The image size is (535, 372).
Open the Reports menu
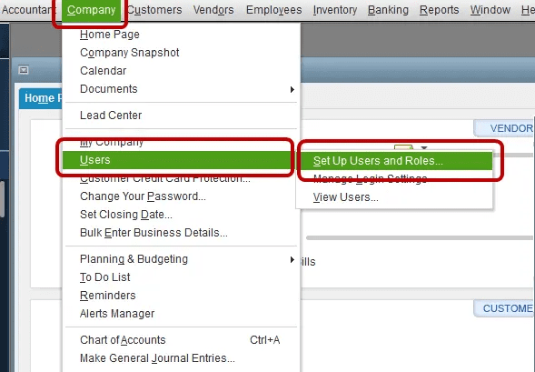[x=439, y=10]
